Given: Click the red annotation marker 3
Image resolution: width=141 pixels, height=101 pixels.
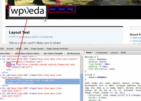Looking at the screenshot, I should click(9, 65).
